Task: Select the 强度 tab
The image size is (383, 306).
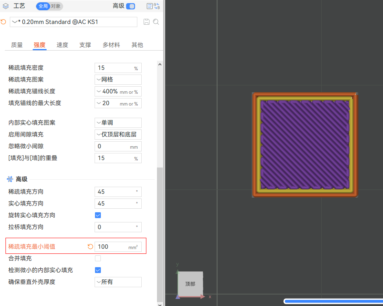Action: pyautogui.click(x=40, y=45)
